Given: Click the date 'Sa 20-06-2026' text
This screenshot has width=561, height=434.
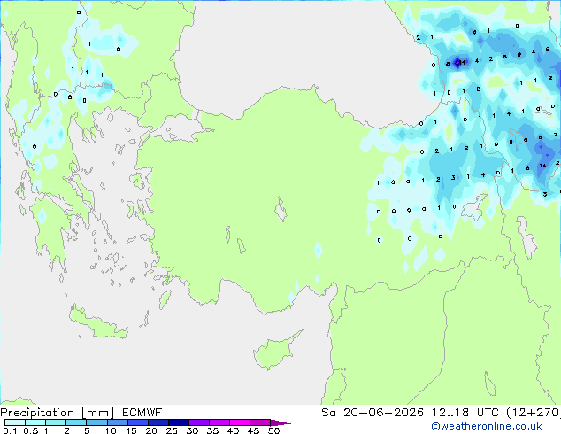Looking at the screenshot, I should pos(373,413).
